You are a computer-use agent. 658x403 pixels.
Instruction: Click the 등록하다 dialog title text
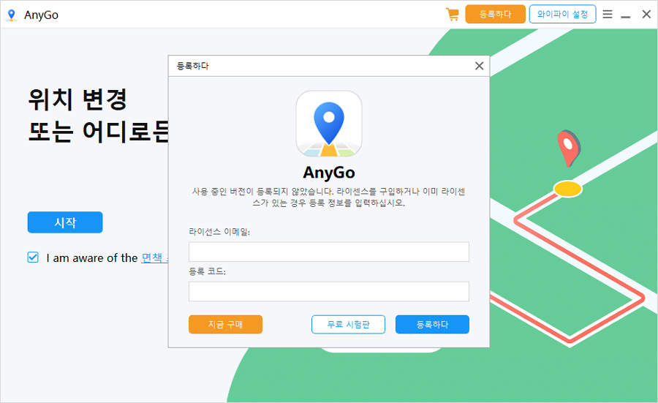pos(192,66)
